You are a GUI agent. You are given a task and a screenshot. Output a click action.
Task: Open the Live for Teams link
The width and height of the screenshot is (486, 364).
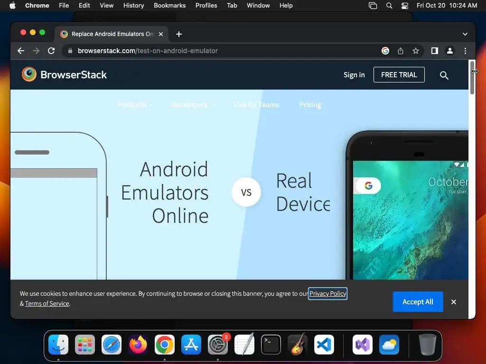tap(256, 105)
